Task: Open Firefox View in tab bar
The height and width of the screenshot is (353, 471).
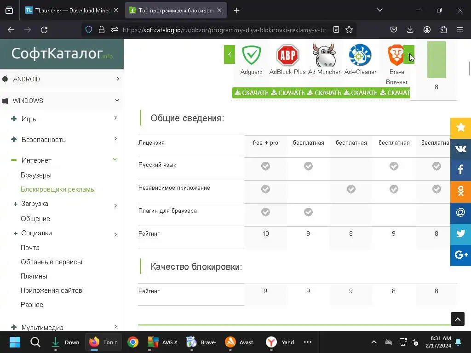Action: coord(9,10)
